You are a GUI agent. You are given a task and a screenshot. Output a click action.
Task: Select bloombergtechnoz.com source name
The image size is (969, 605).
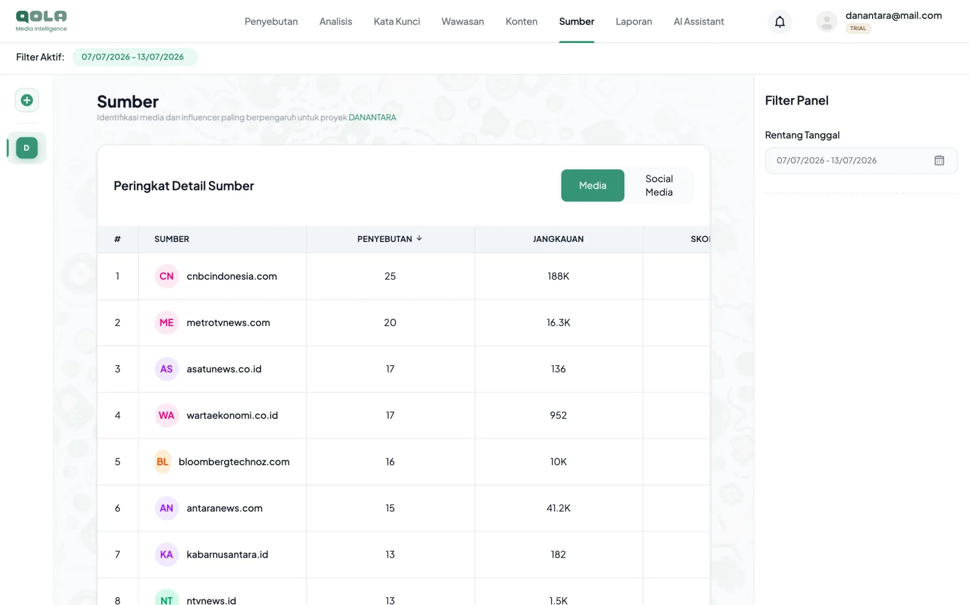point(234,462)
